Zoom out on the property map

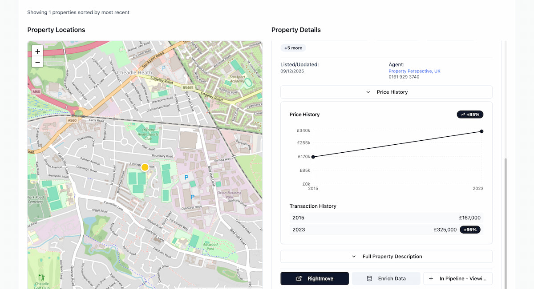pos(37,63)
